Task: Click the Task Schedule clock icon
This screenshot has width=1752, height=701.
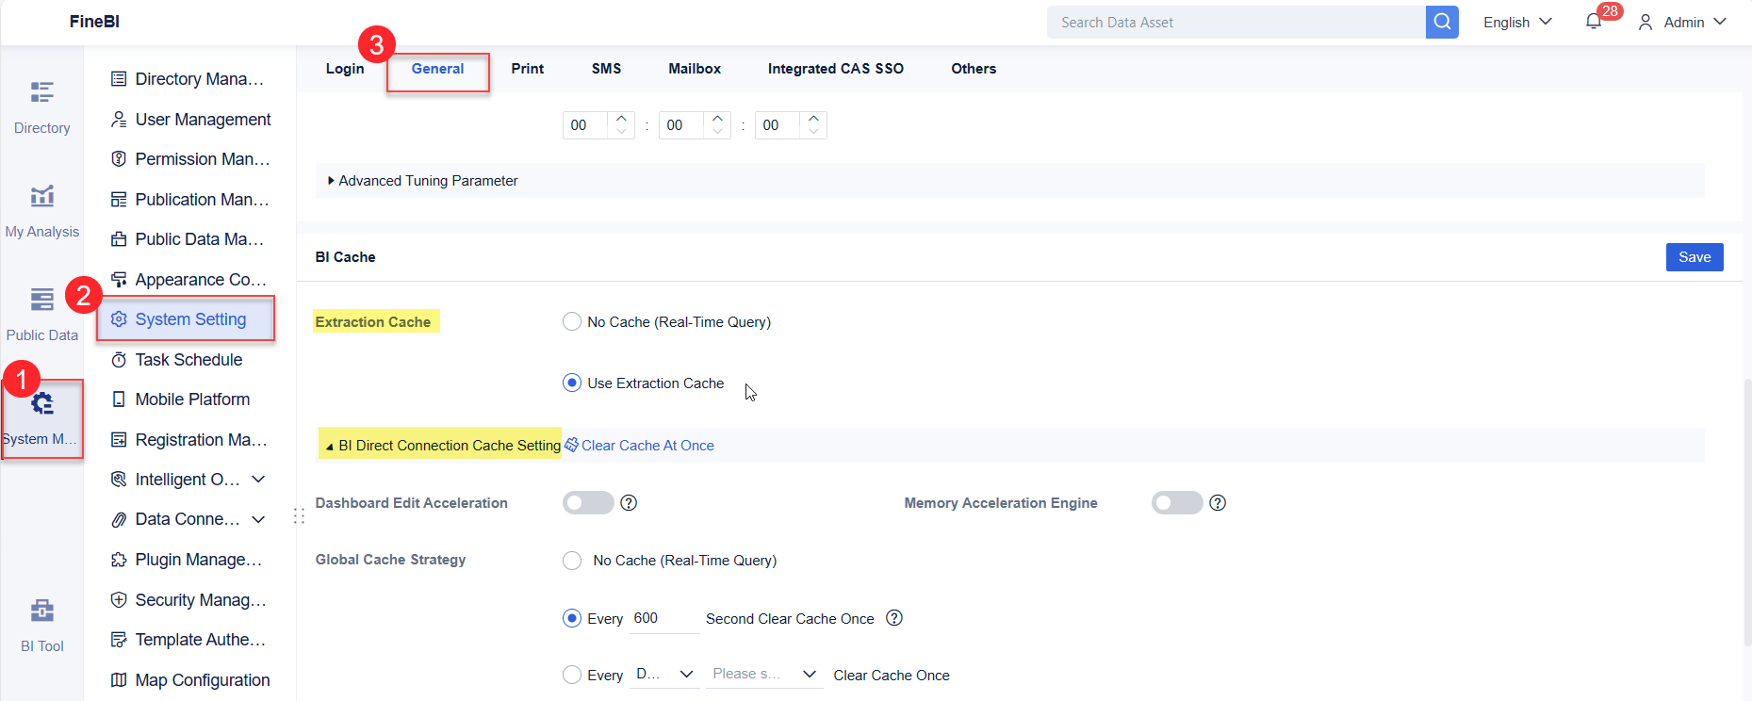Action: point(119,360)
